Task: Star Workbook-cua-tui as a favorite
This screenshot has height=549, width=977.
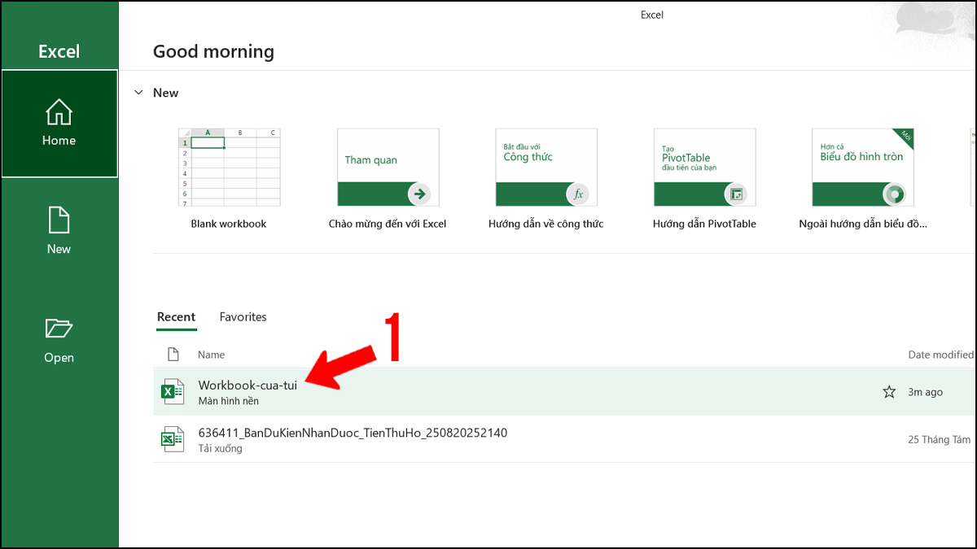Action: pos(889,392)
